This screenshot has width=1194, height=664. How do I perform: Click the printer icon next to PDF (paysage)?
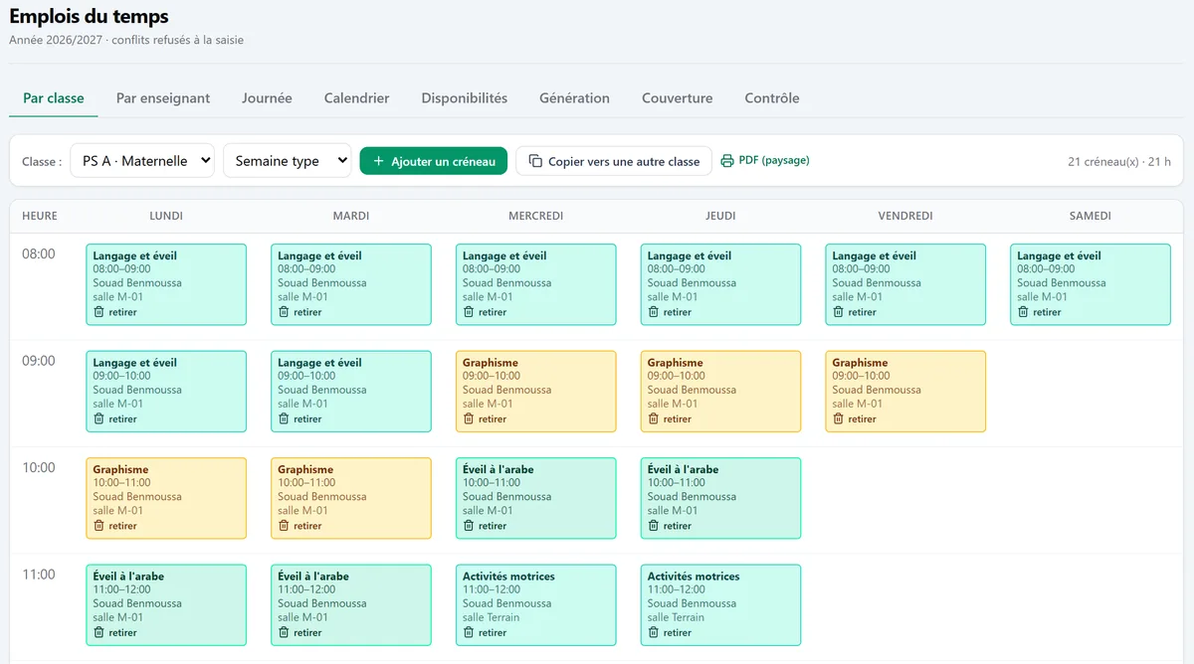(727, 161)
